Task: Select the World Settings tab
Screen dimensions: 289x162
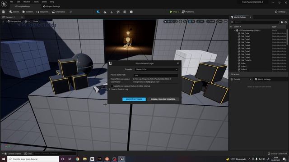Action: (x=263, y=79)
